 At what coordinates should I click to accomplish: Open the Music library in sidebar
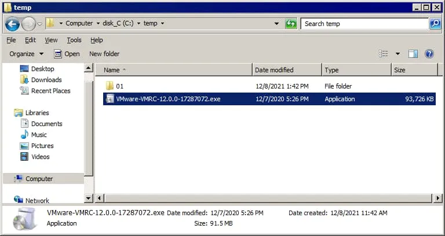click(39, 135)
